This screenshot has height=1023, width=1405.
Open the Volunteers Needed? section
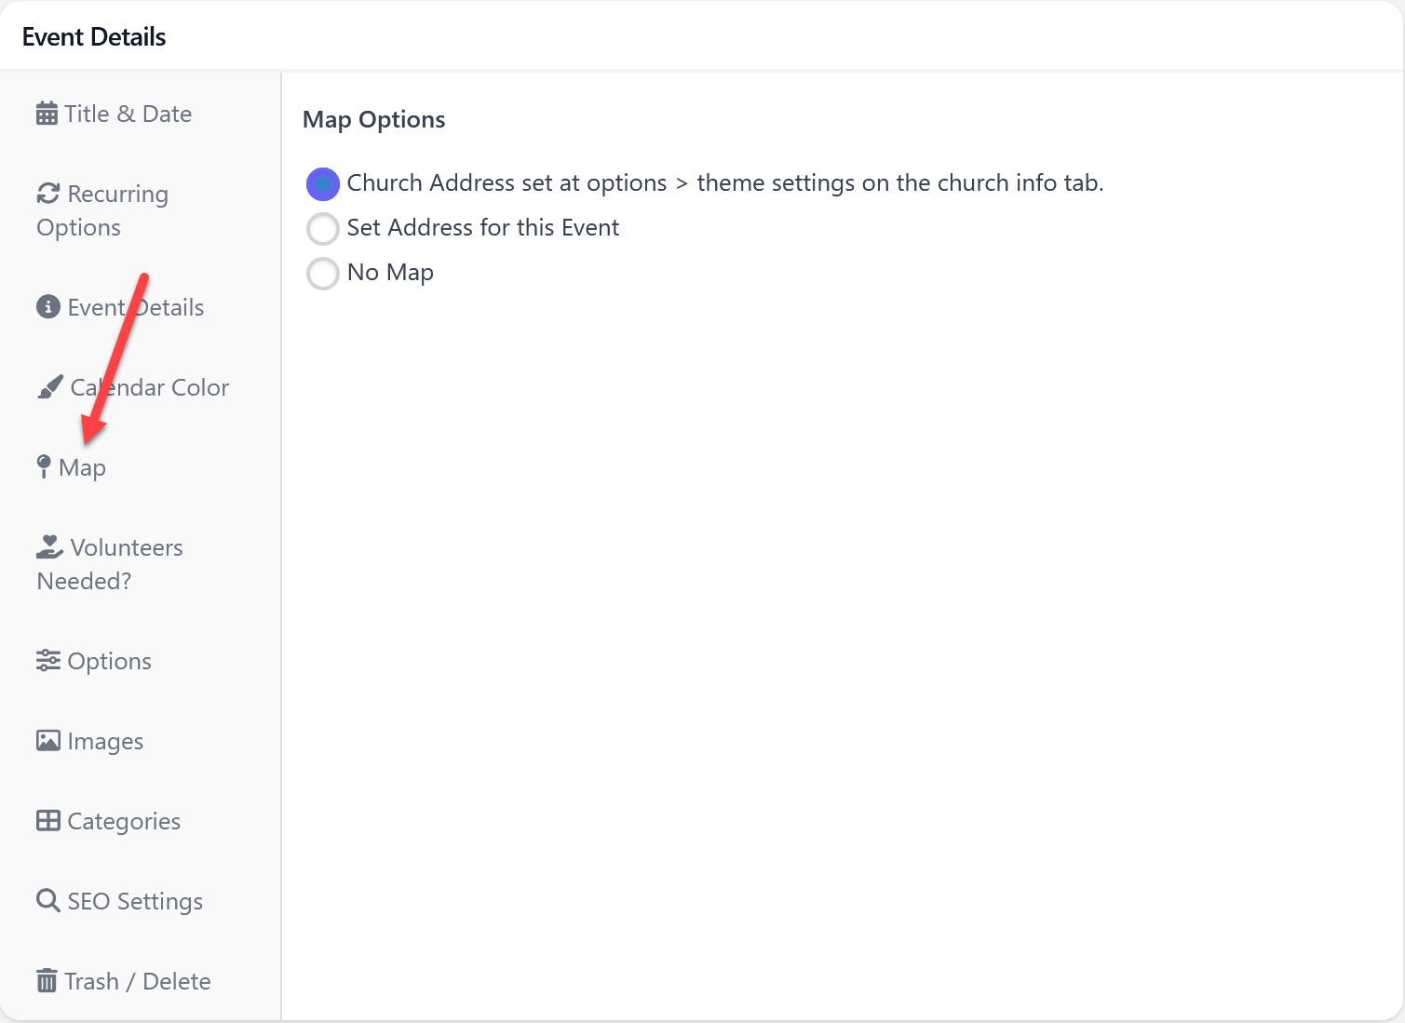pos(110,564)
